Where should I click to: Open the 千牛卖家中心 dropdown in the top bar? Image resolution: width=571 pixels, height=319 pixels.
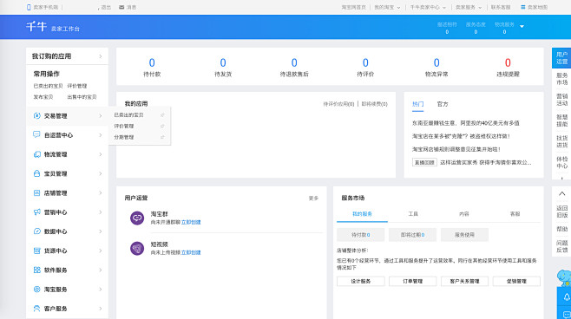pos(428,7)
